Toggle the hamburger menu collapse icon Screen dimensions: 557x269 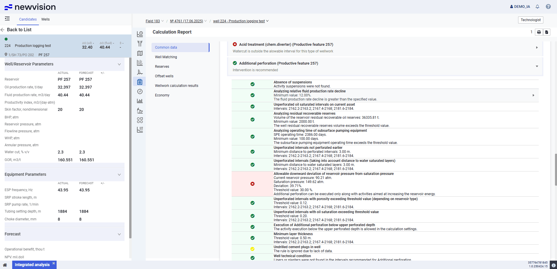[7, 19]
